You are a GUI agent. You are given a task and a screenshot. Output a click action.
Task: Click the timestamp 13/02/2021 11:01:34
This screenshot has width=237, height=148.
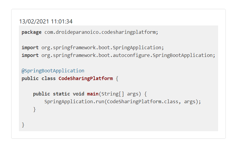click(x=46, y=22)
